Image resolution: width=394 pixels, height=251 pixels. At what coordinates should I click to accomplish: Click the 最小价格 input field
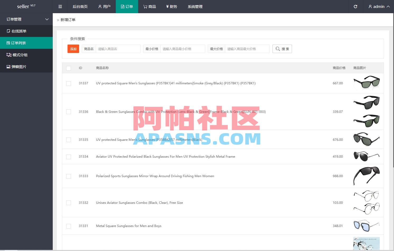pos(182,49)
